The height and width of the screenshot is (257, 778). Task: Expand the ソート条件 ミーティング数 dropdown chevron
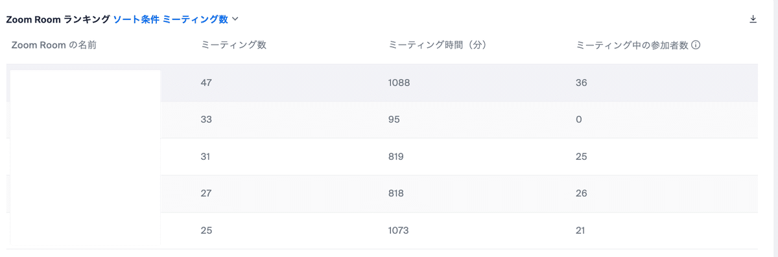point(235,19)
